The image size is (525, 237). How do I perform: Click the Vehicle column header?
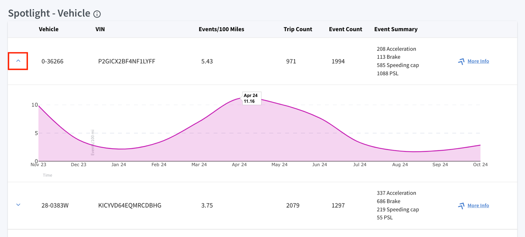[x=48, y=29]
